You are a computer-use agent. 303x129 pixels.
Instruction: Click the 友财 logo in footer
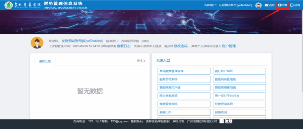tap(226, 121)
